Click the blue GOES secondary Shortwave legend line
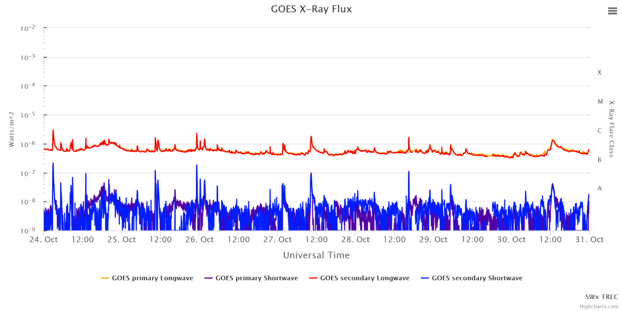 pos(425,278)
